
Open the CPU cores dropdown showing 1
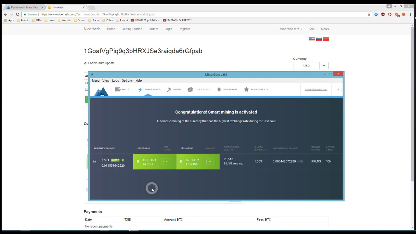(166, 162)
